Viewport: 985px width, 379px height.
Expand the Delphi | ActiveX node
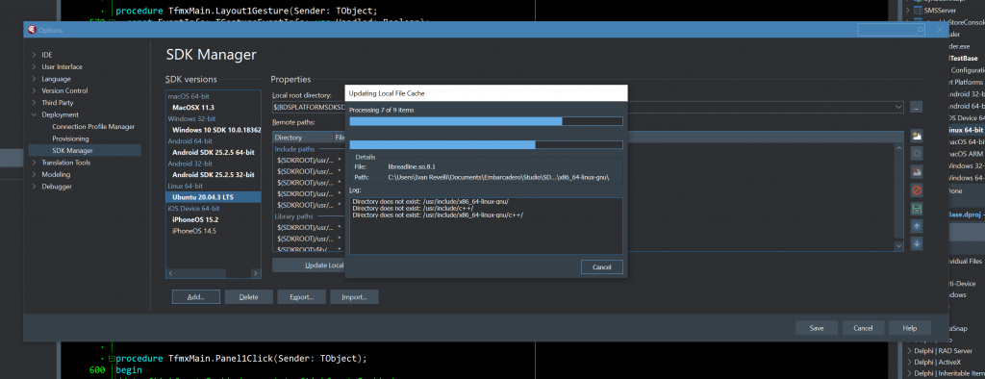pos(908,362)
